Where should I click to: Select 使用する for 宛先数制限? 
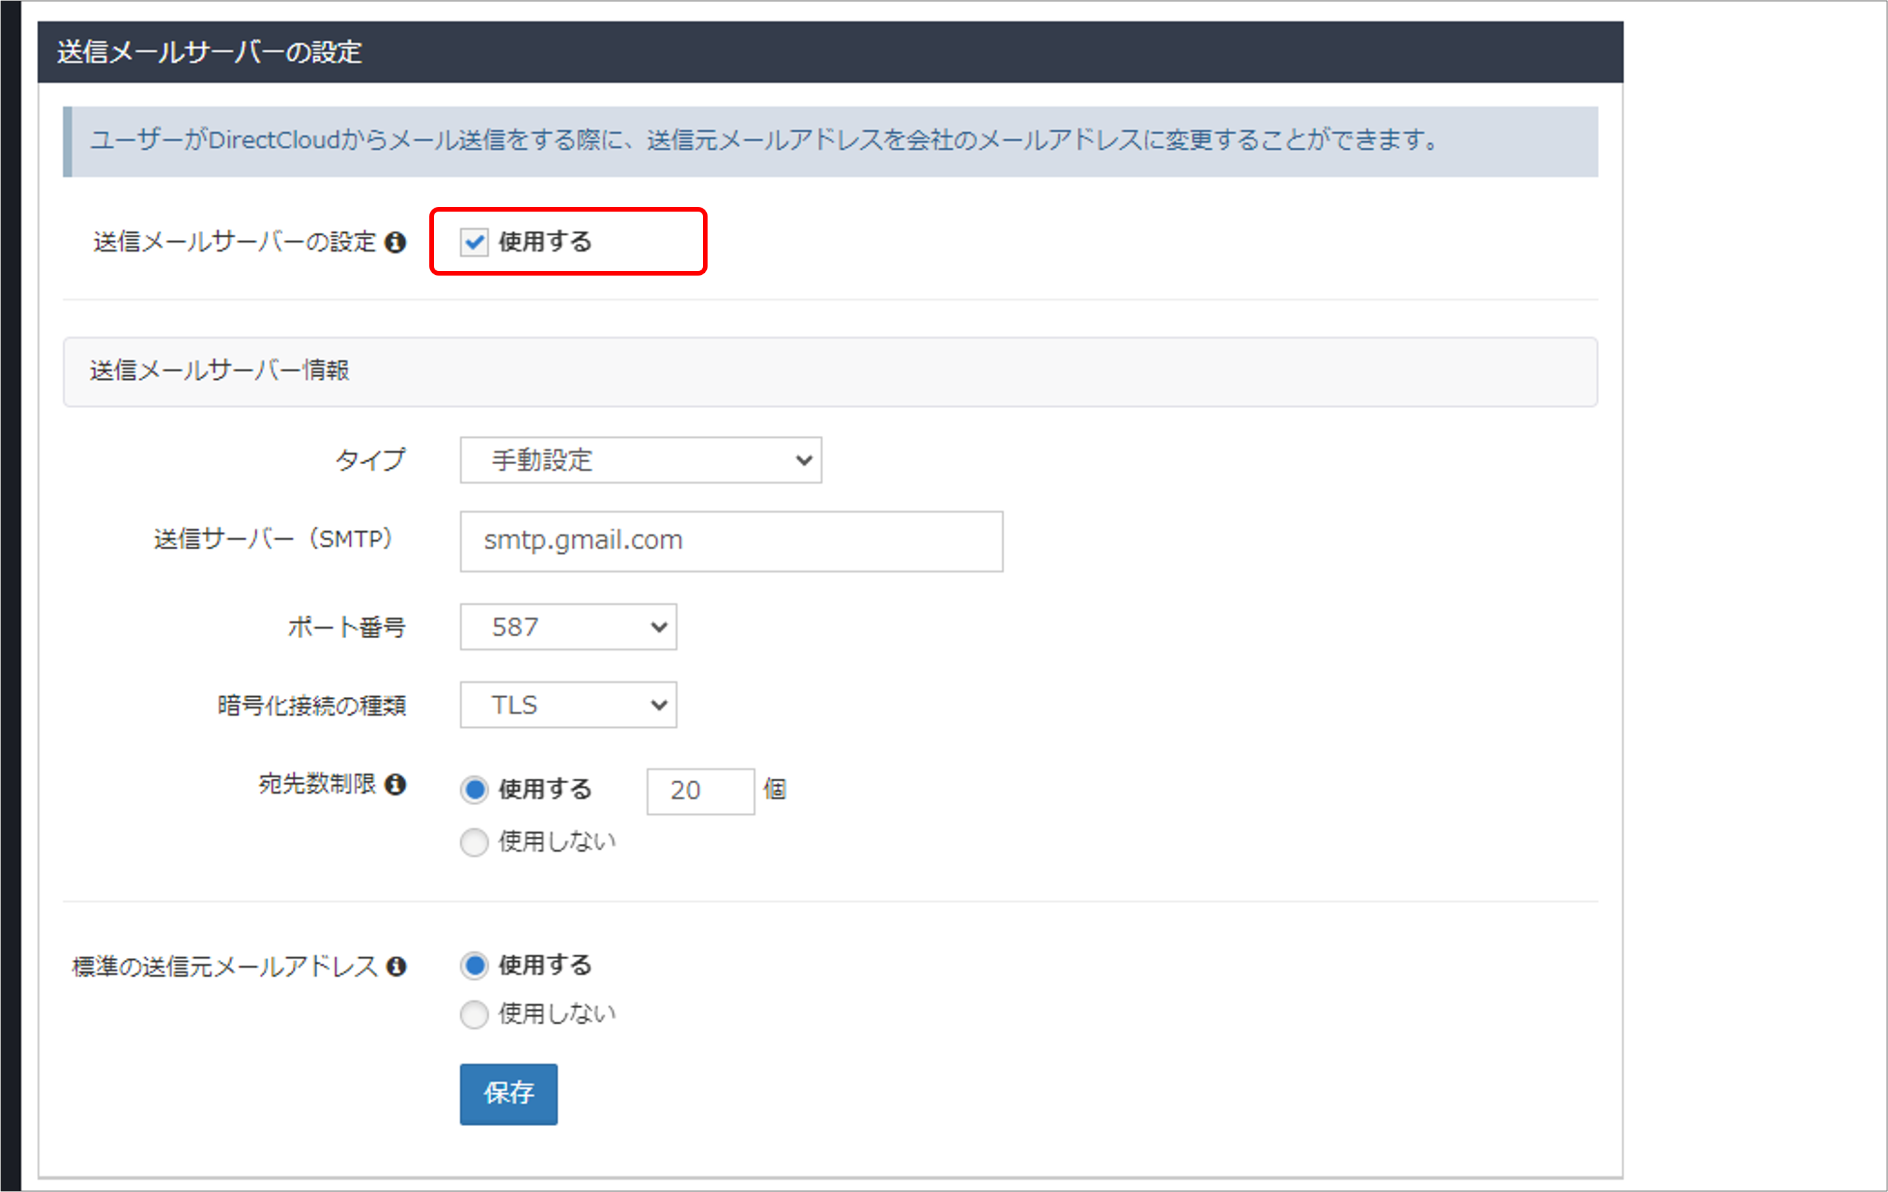click(x=473, y=790)
